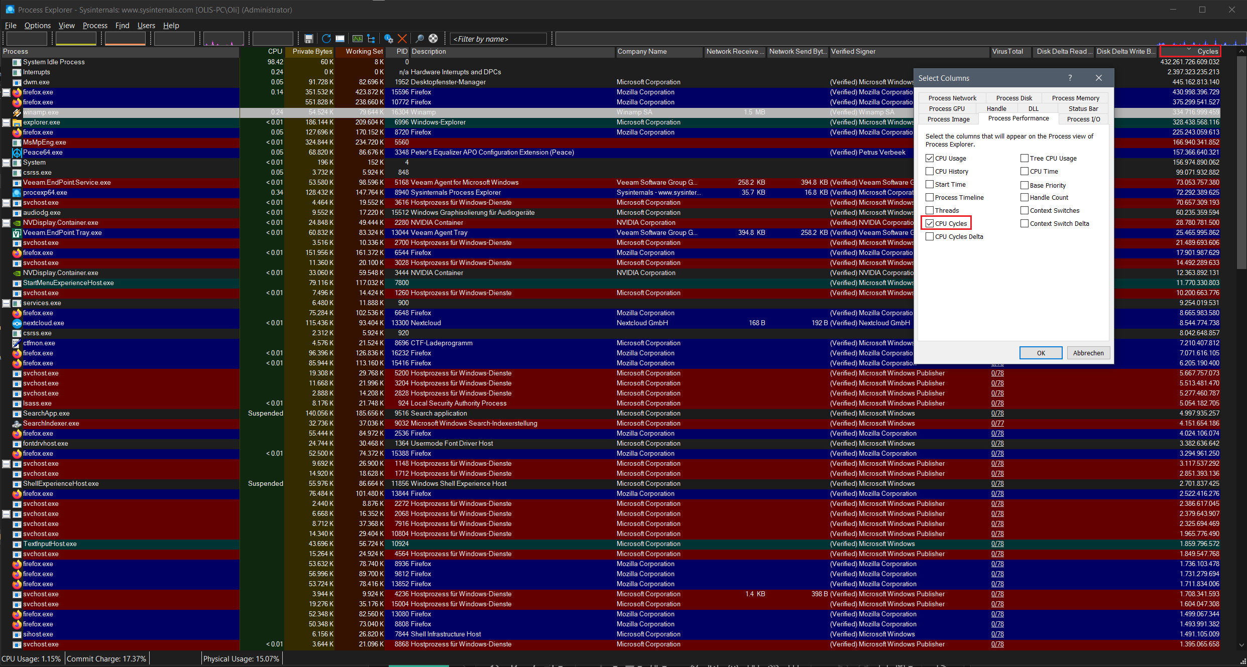Screen dimensions: 1247x667
Task: Uncheck the CPU Cycles checkbox
Action: pyautogui.click(x=930, y=223)
